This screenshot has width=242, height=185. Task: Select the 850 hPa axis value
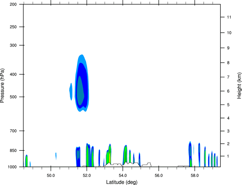click(x=13, y=151)
